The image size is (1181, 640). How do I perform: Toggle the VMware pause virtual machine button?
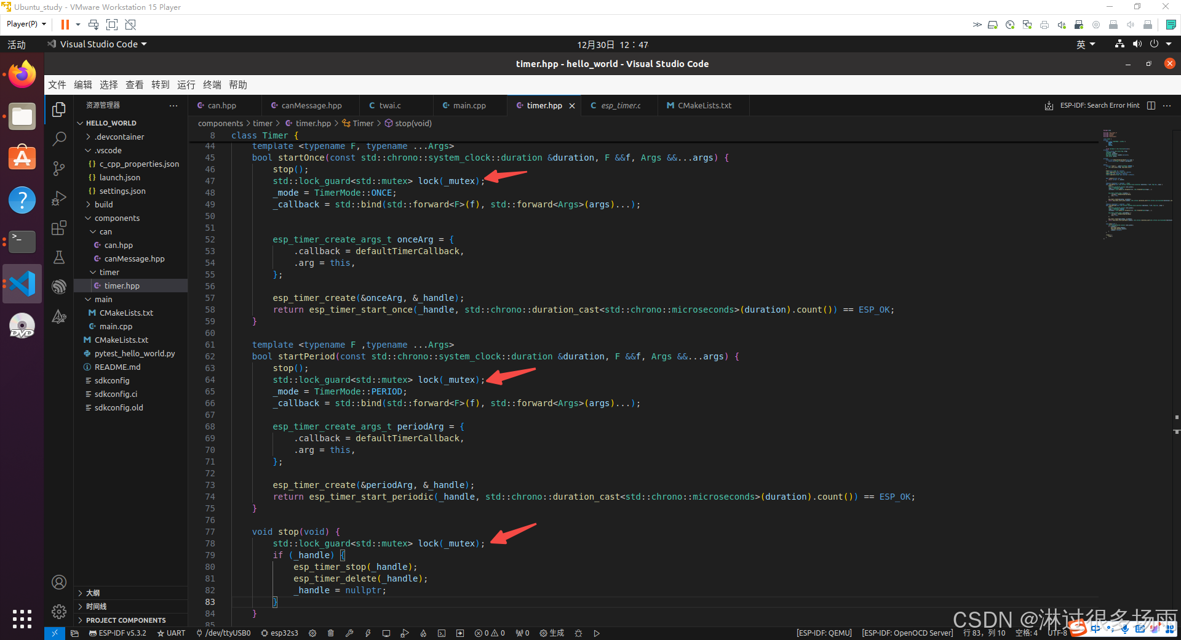pos(65,25)
